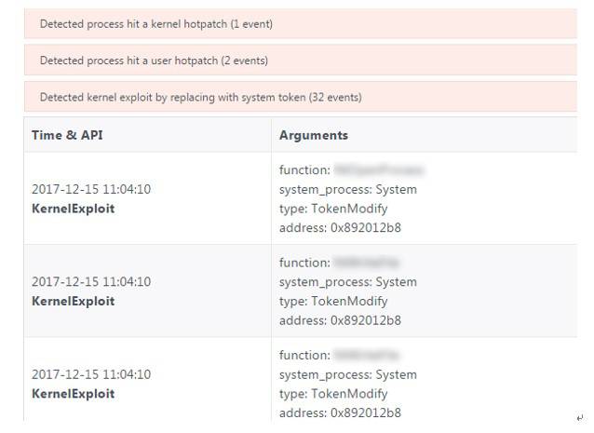Select the first row's timestamp 2017-12-15 11:04:10

coord(91,189)
